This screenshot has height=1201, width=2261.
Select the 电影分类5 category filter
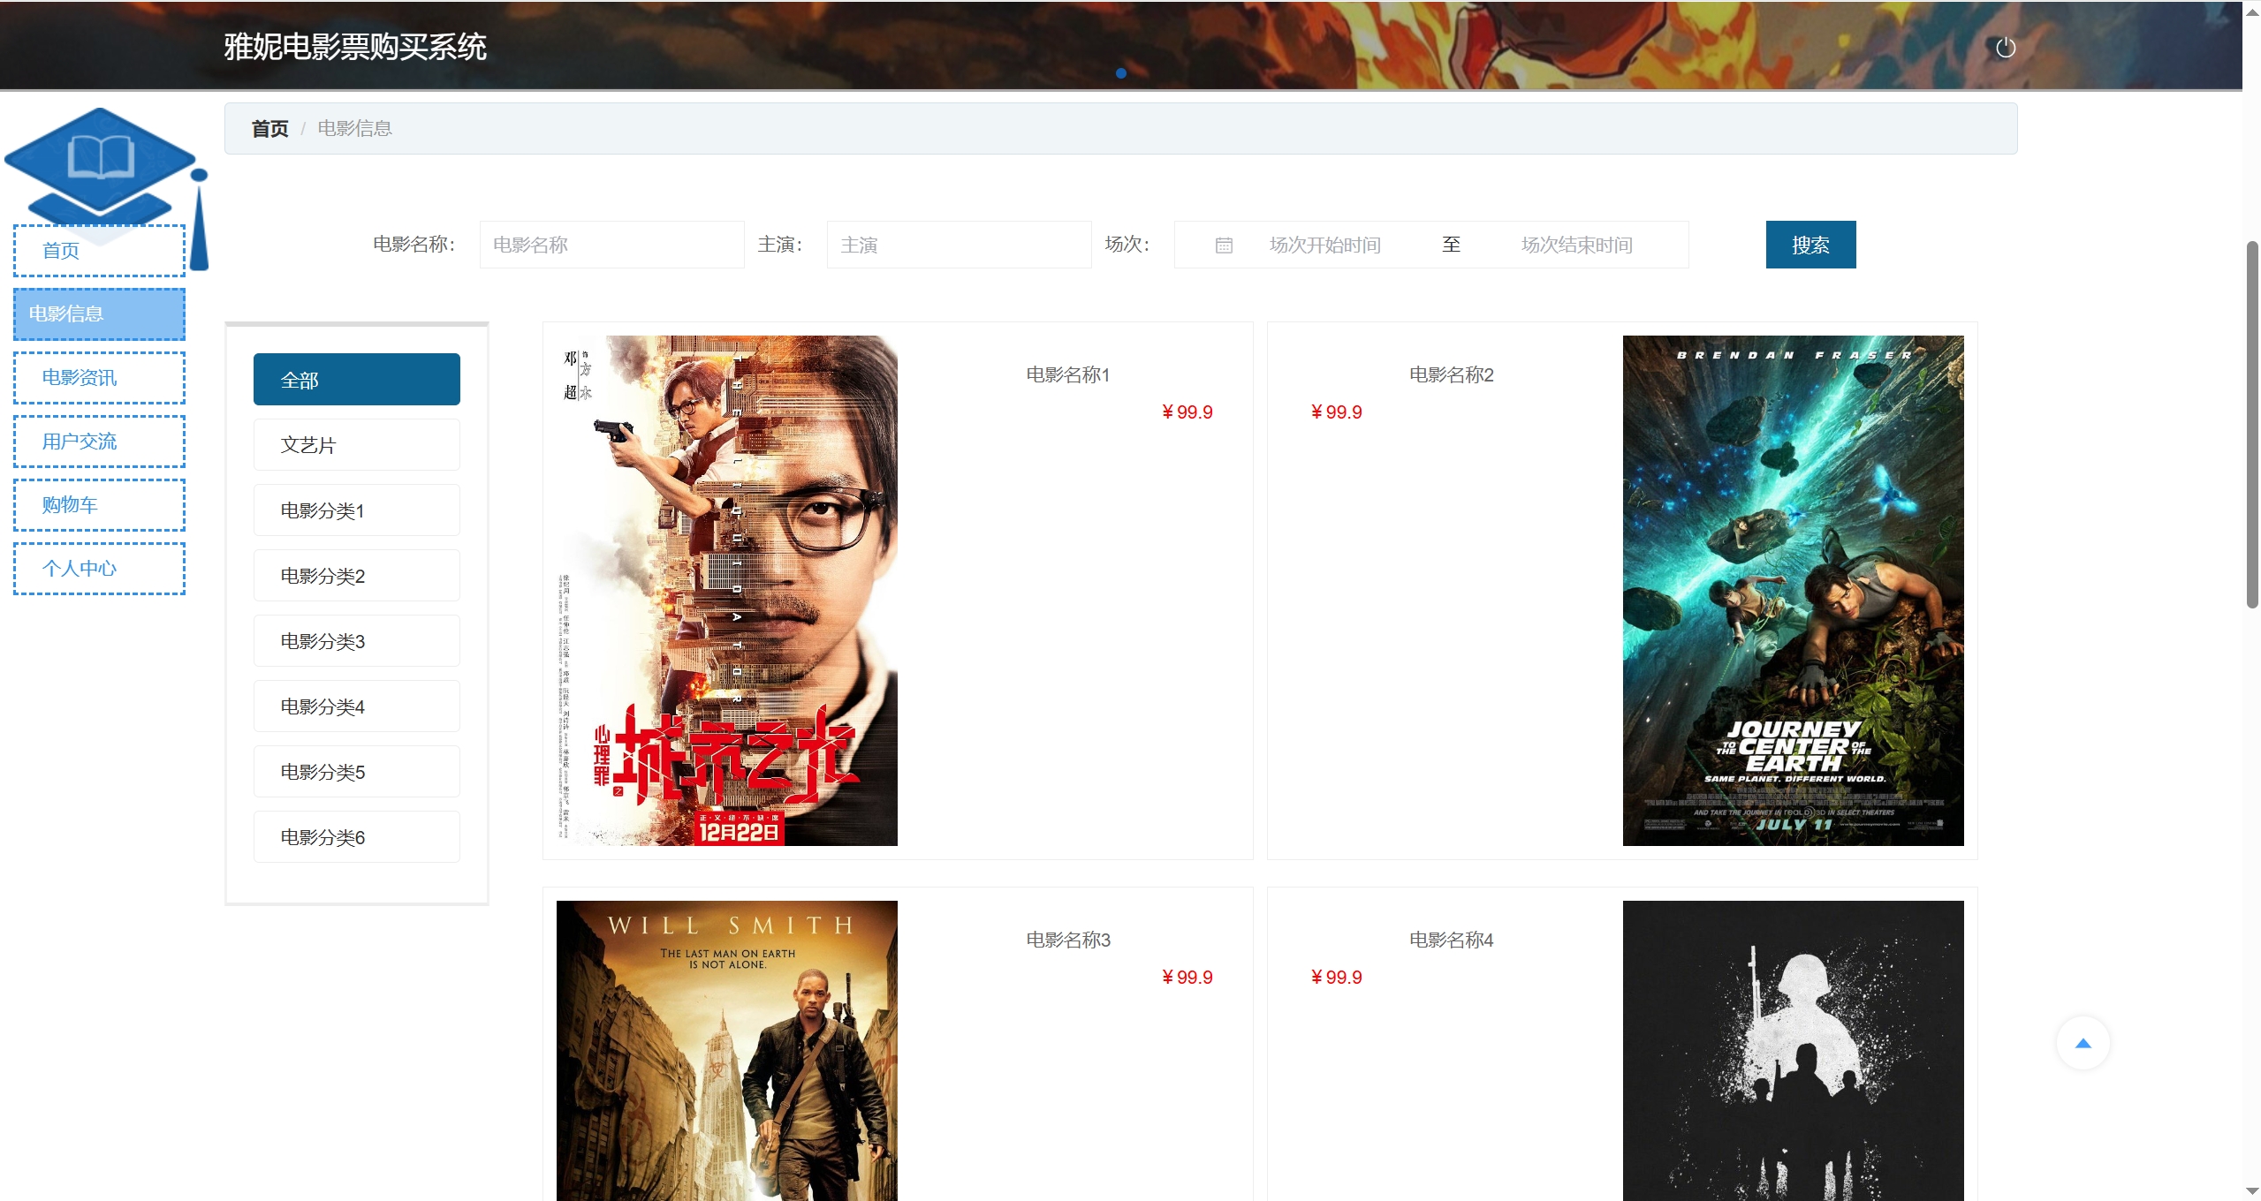(356, 772)
